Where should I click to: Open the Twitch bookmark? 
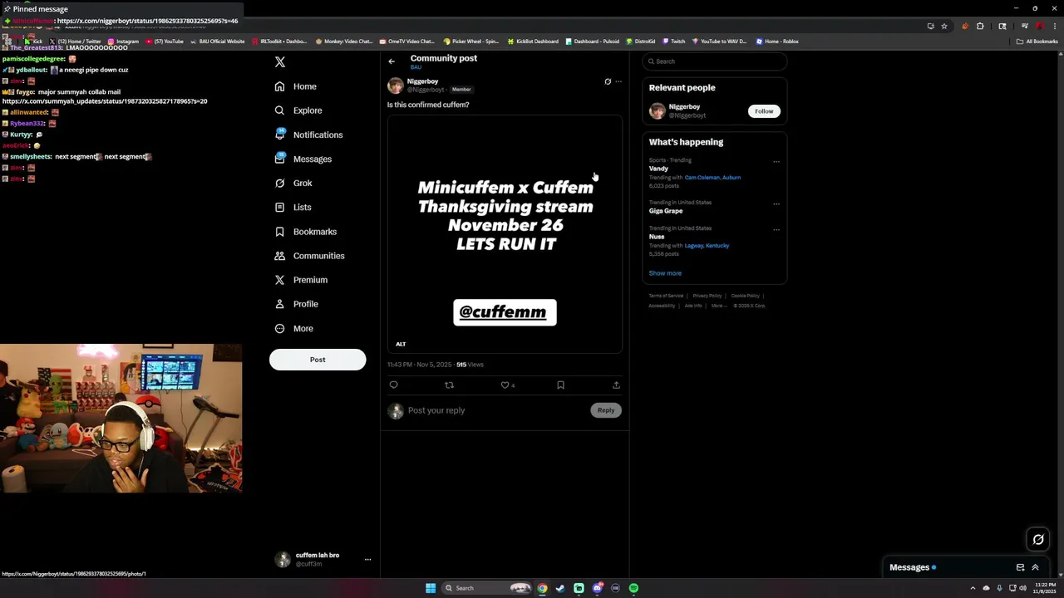pos(673,42)
